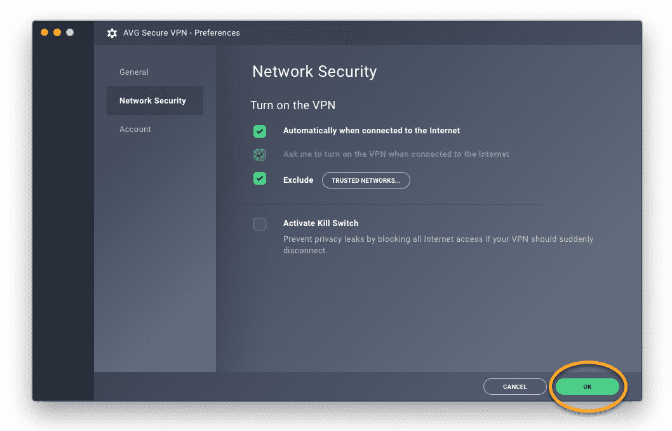672x431 pixels.
Task: Uncheck the automatic VPN connection checkbox
Action: (x=260, y=131)
